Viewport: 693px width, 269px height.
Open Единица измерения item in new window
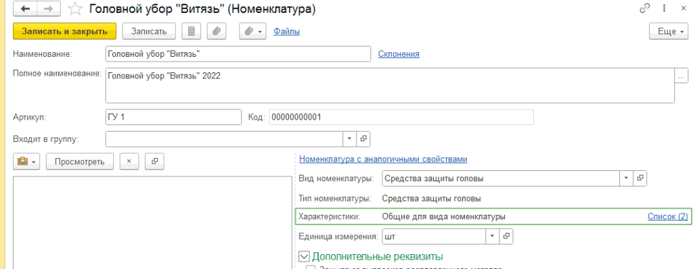point(506,237)
